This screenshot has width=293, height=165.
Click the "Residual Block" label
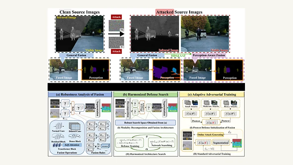(x=58, y=142)
